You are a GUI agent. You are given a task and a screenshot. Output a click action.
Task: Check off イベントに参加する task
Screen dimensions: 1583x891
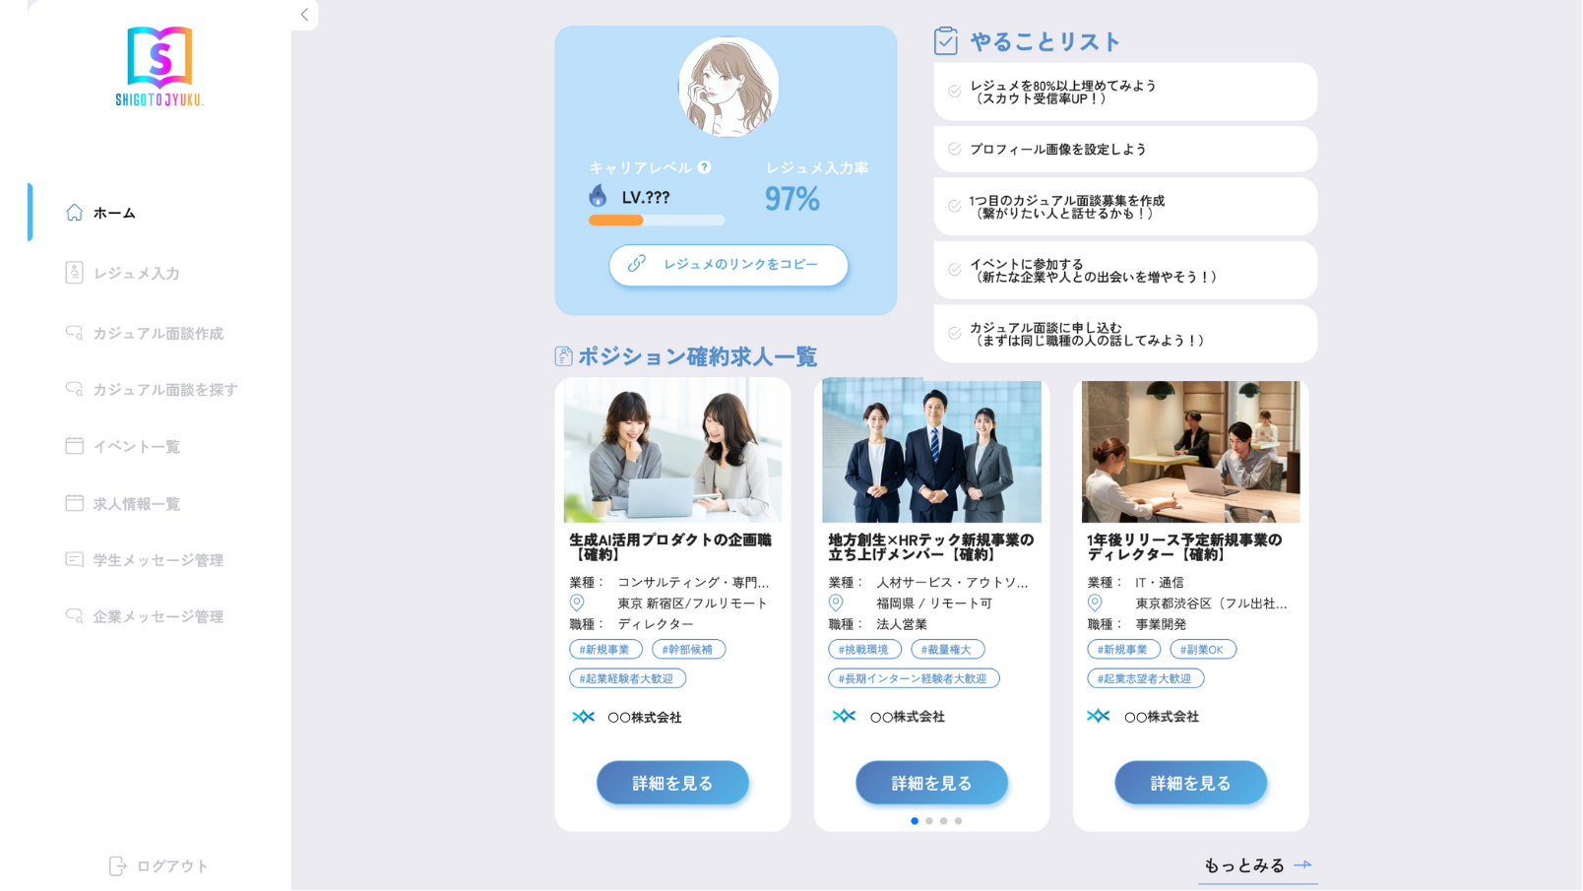[955, 270]
